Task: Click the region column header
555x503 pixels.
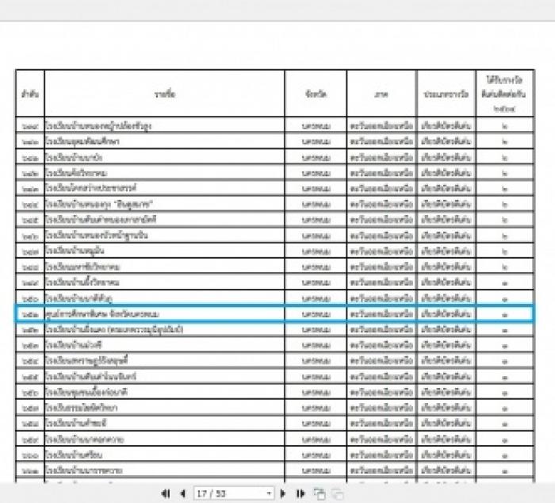Action: tap(381, 94)
